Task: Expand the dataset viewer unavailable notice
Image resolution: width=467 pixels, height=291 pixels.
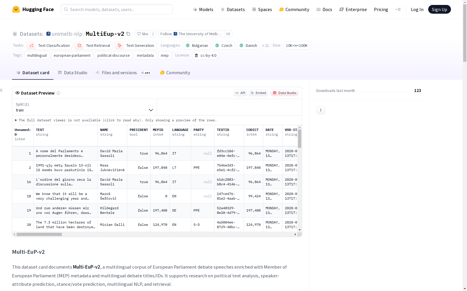Action: tap(116, 120)
